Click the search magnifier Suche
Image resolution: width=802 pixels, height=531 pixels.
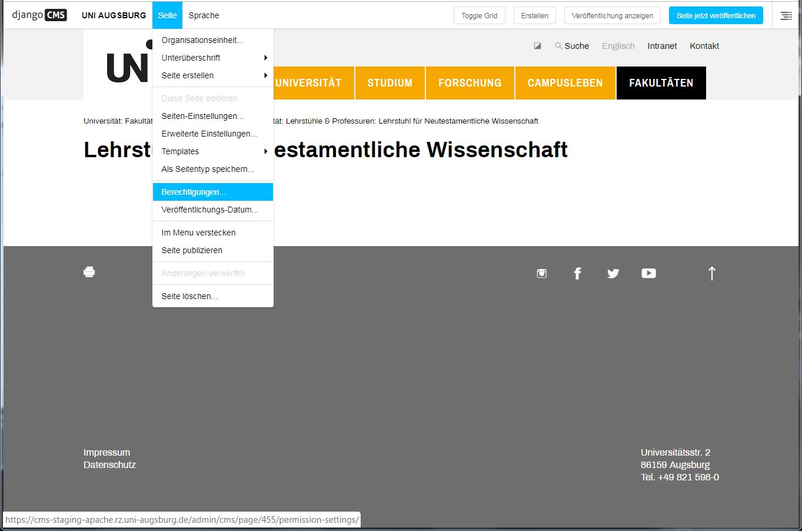[x=572, y=46]
